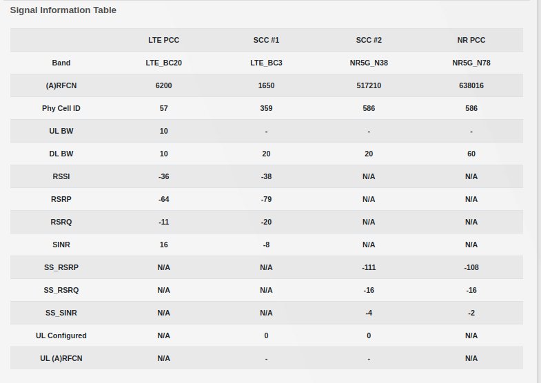The image size is (541, 383).
Task: Click the RSRP value -79
Action: tap(266, 199)
